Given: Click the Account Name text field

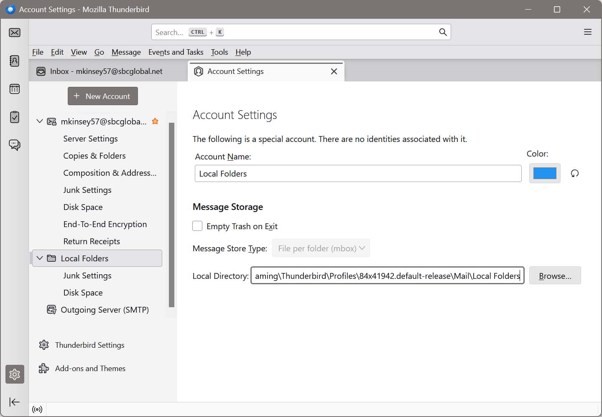Looking at the screenshot, I should click(x=358, y=174).
